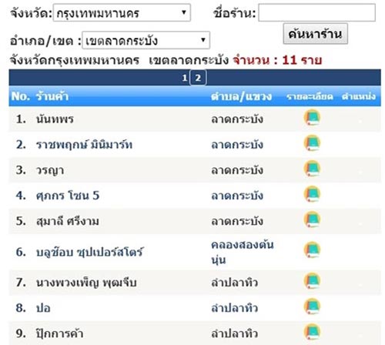Click the ตำบล/แขวง column header
Image resolution: width=385 pixels, height=345 pixels.
[x=241, y=96]
